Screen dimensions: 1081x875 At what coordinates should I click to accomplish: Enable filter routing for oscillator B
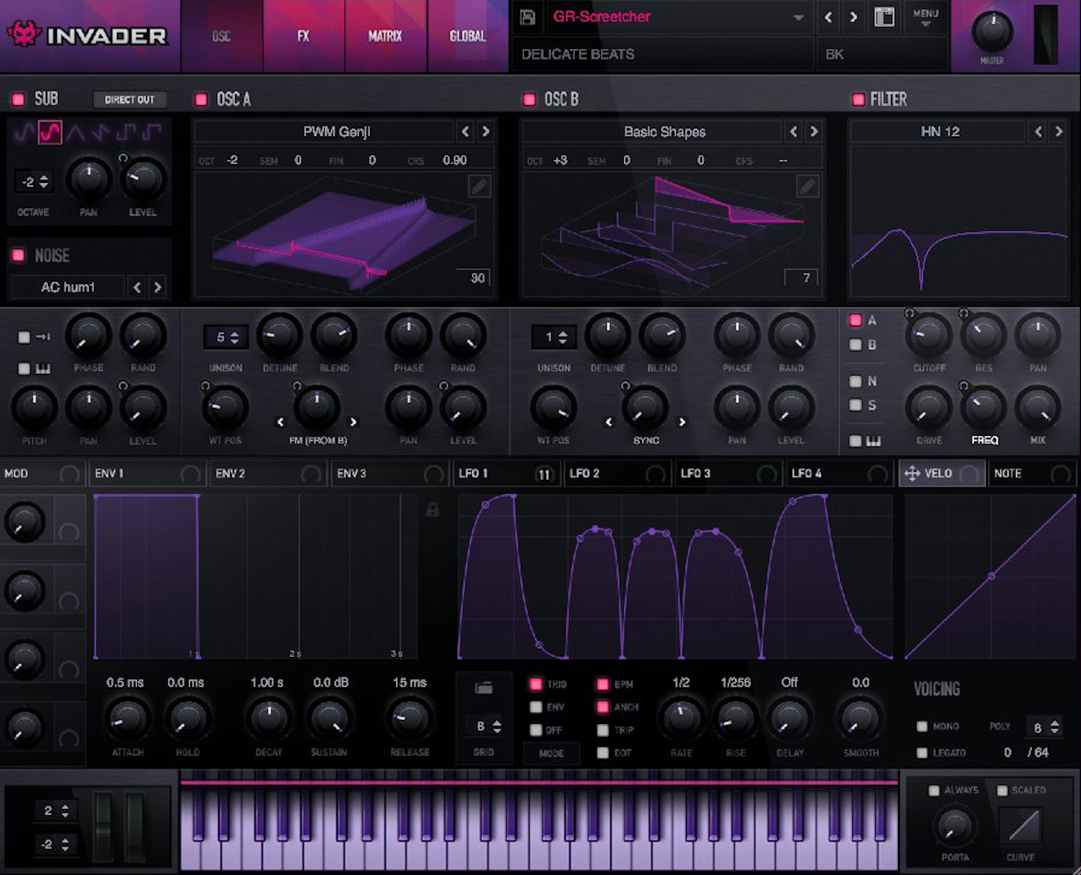tap(855, 344)
